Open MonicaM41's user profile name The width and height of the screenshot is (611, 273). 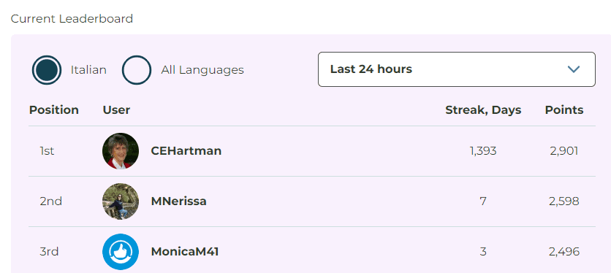(x=185, y=252)
